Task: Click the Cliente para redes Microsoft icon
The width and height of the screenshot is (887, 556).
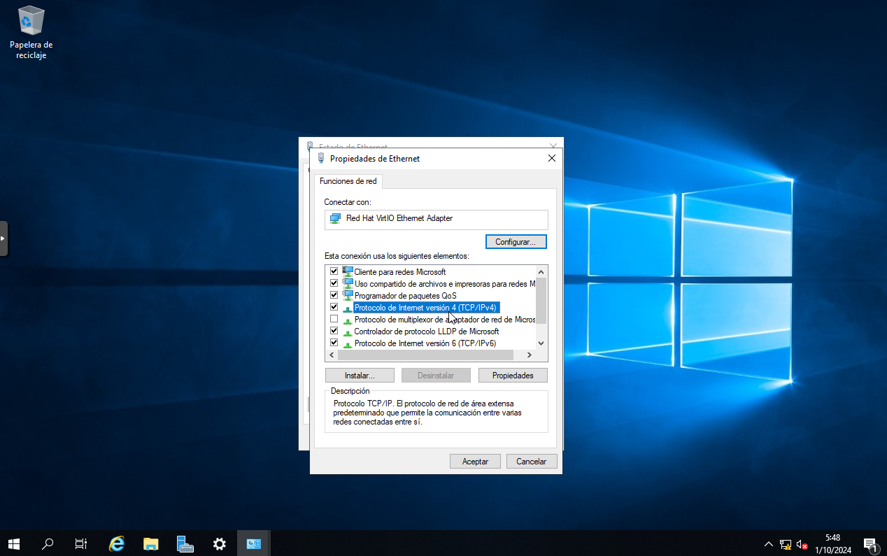Action: (x=348, y=271)
